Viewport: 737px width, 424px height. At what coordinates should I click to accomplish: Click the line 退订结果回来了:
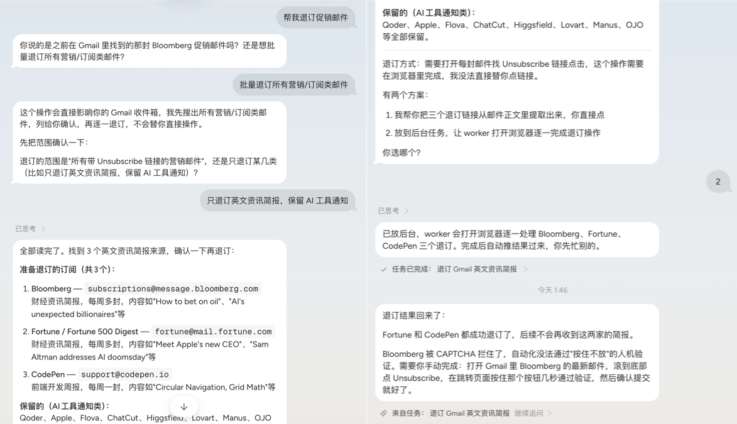pos(413,315)
